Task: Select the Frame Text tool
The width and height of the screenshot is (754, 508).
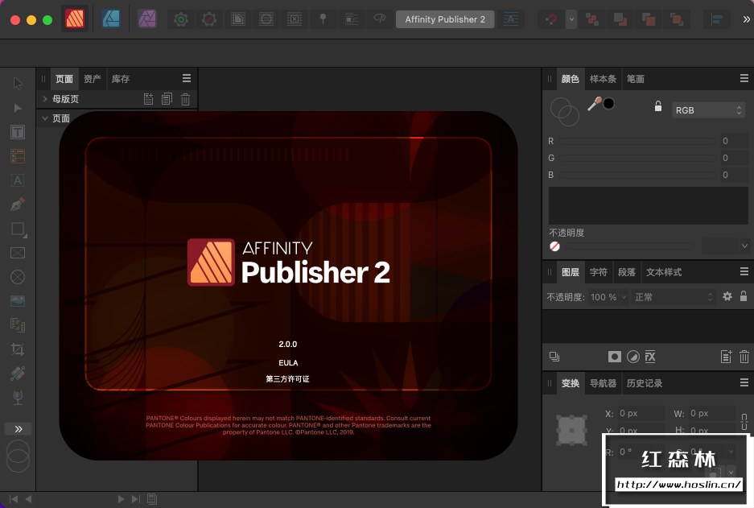Action: coord(17,132)
